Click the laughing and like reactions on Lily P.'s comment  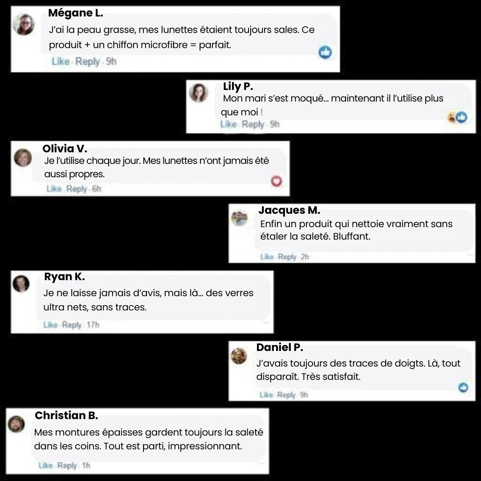click(x=457, y=117)
